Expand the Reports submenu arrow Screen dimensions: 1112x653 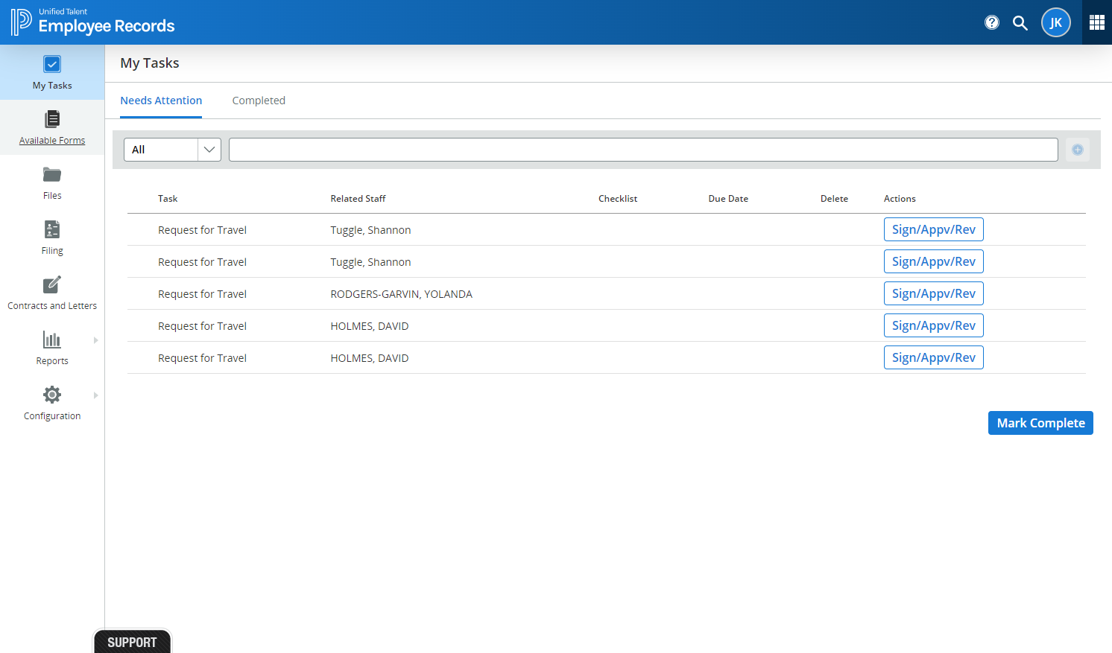pyautogui.click(x=95, y=340)
